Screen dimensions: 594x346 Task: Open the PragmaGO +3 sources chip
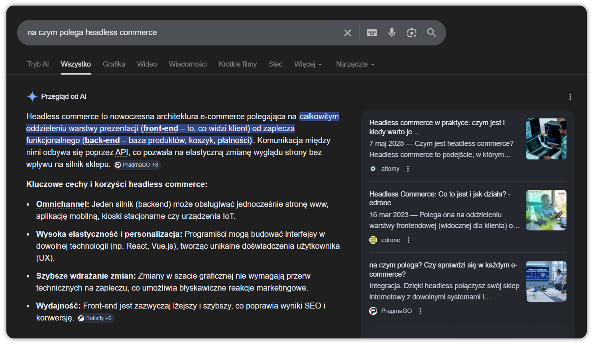(x=137, y=164)
